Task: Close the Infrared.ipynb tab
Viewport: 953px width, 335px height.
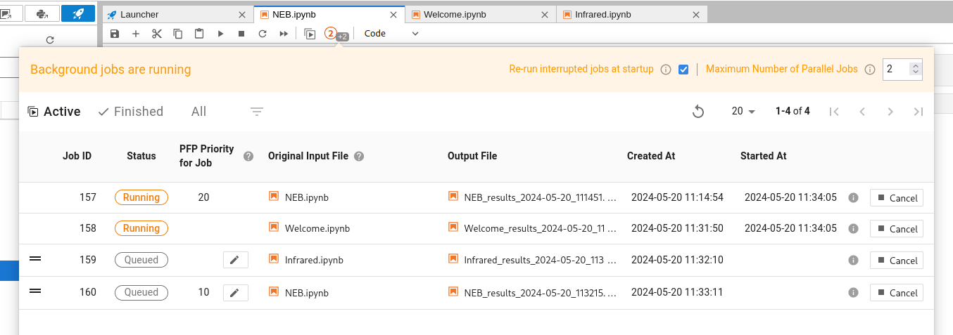Action: 696,14
